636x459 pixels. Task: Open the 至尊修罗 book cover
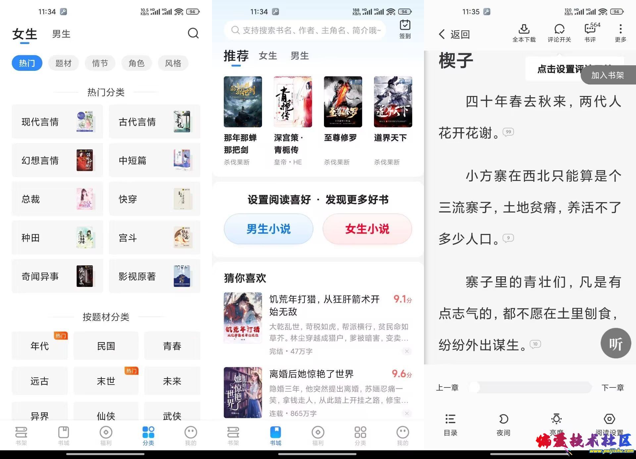pyautogui.click(x=343, y=102)
